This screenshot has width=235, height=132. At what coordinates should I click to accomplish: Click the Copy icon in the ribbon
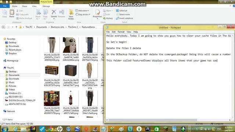click(x=4, y=14)
